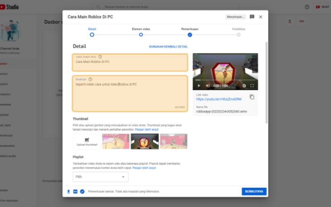Screen dimensions: 331x207
Task: Open YouTube Studio help icon in top bar
Action: pyautogui.click(x=307, y=7)
